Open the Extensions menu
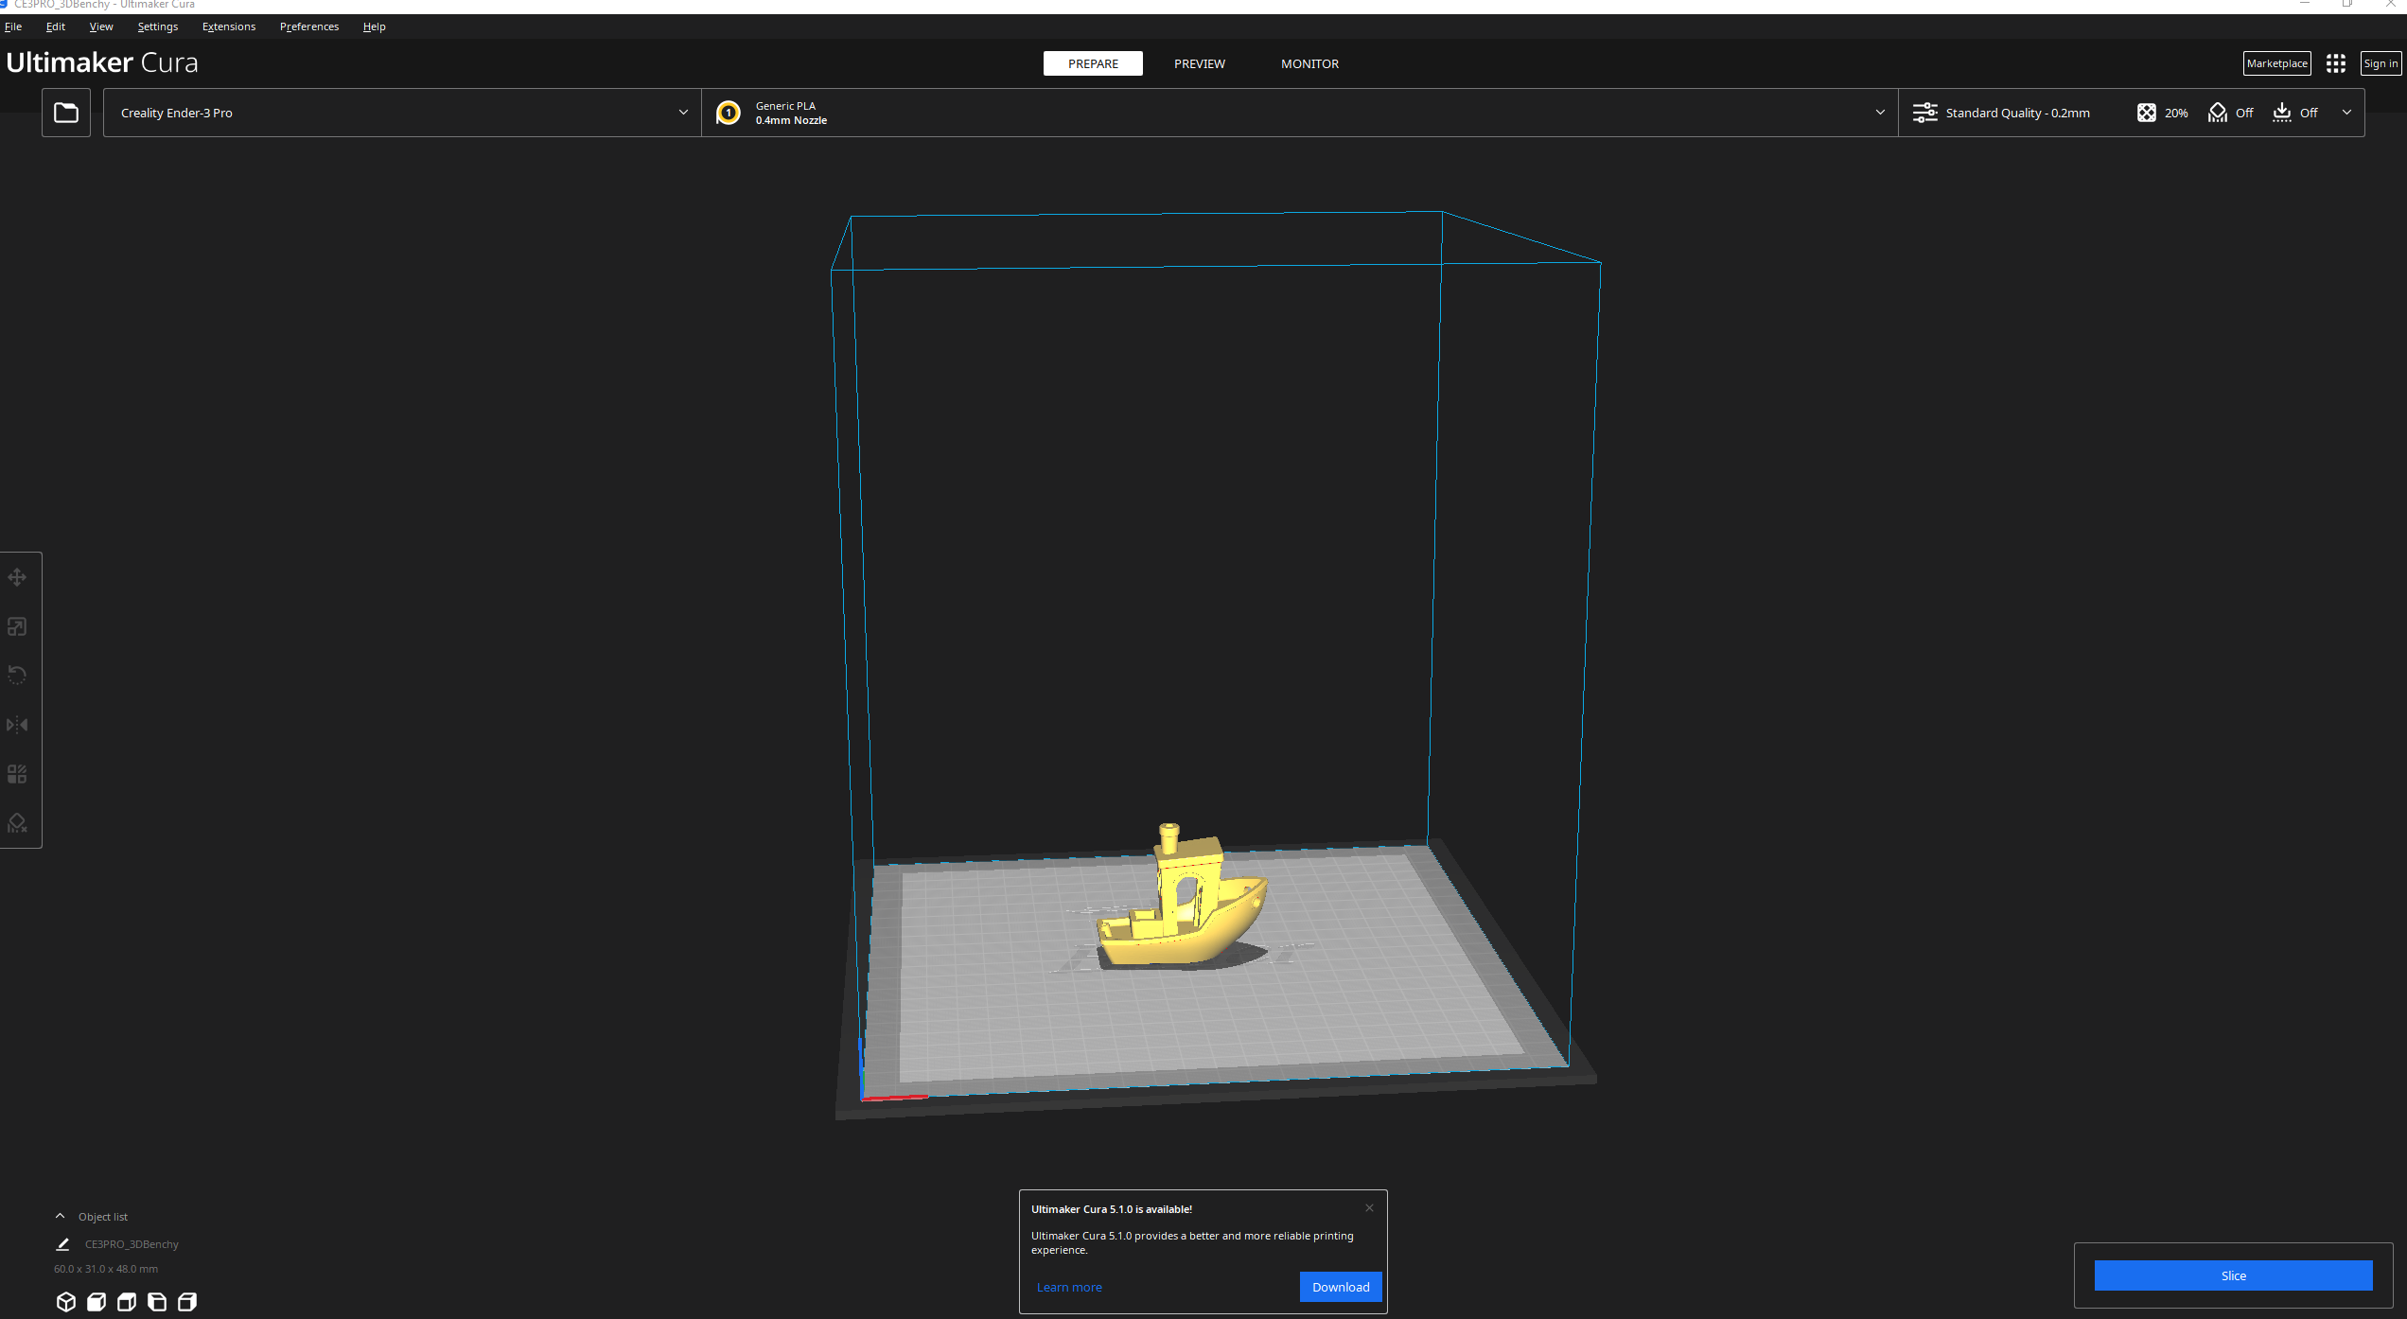The image size is (2407, 1319). point(229,26)
